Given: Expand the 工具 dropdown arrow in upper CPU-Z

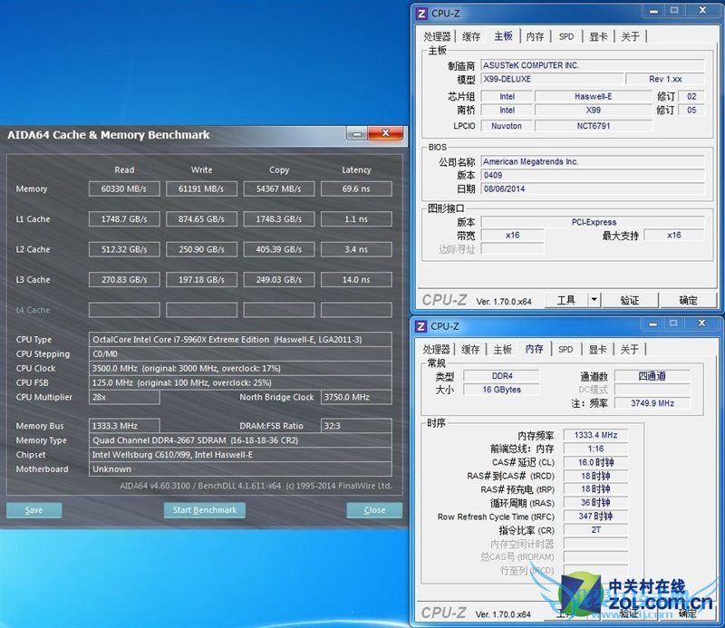Looking at the screenshot, I should coord(594,300).
